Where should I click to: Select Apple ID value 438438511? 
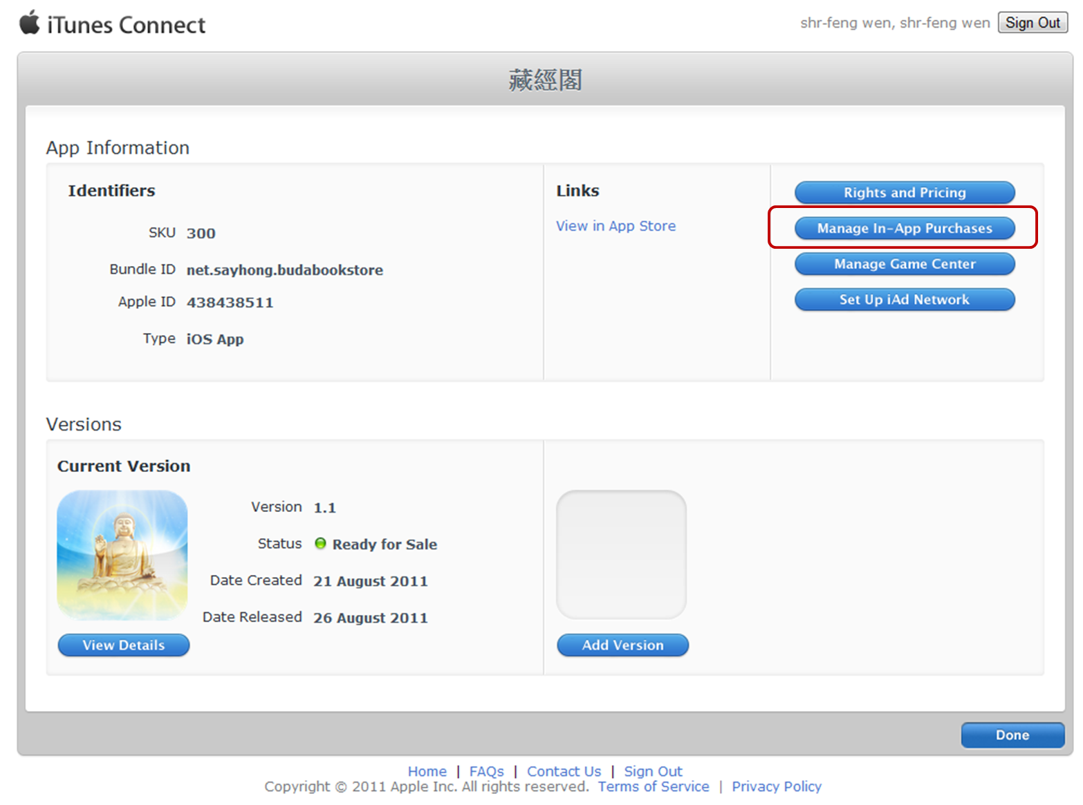point(230,303)
